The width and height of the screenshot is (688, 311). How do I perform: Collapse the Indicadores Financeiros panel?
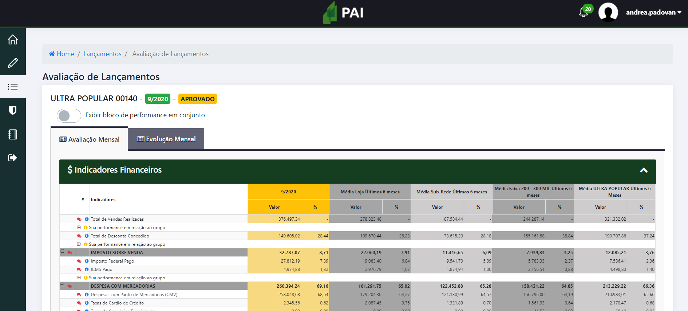pyautogui.click(x=644, y=170)
